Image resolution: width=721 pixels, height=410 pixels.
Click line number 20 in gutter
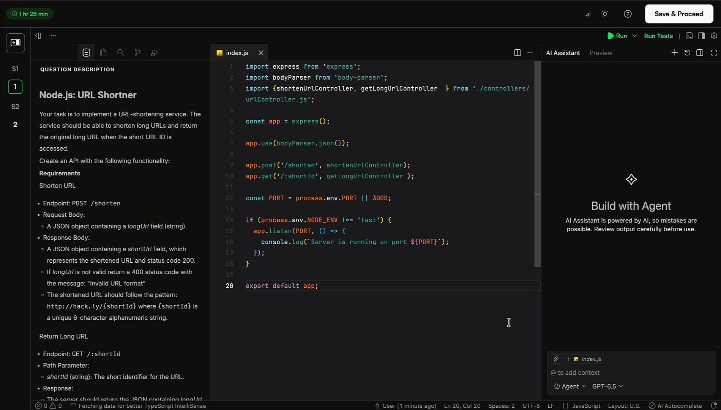click(229, 286)
